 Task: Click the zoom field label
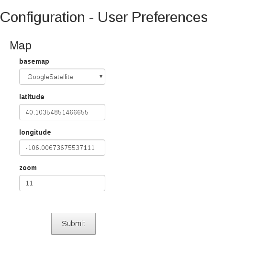pyautogui.click(x=28, y=168)
